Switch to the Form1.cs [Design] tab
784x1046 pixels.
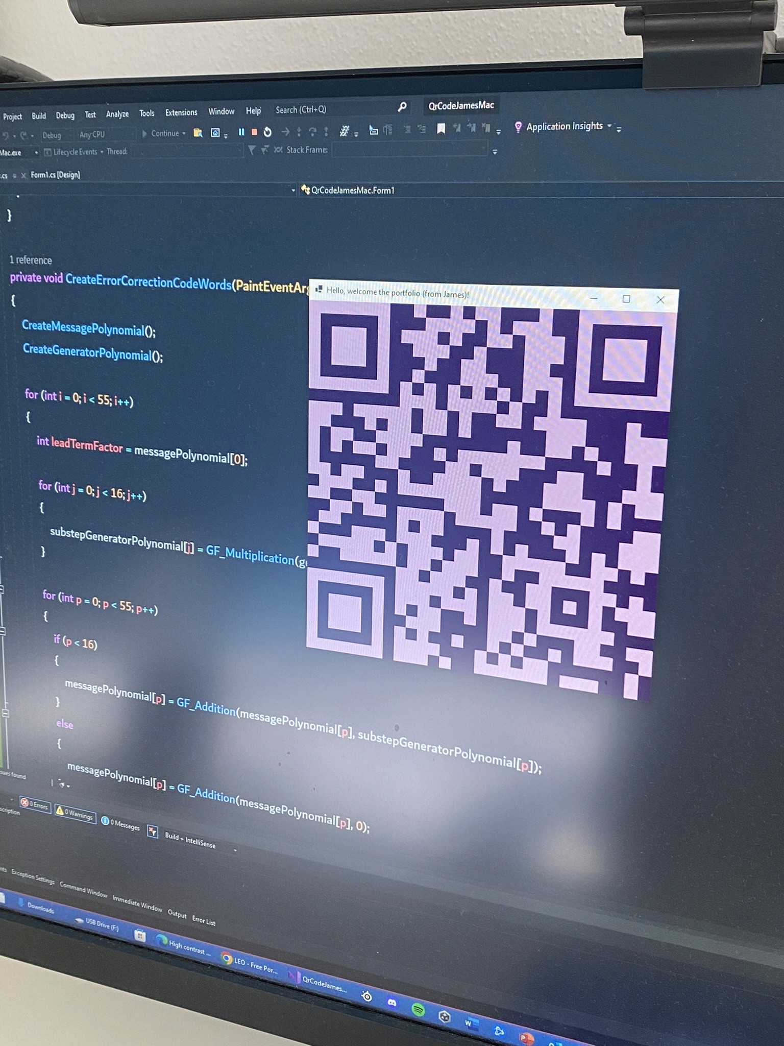coord(55,175)
